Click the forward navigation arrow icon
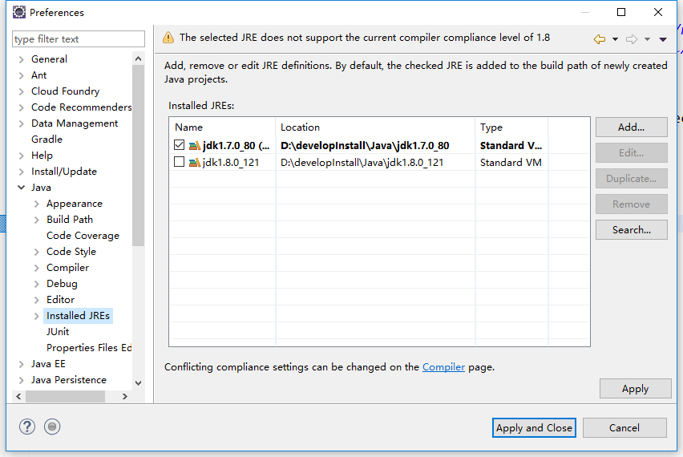 pyautogui.click(x=631, y=39)
